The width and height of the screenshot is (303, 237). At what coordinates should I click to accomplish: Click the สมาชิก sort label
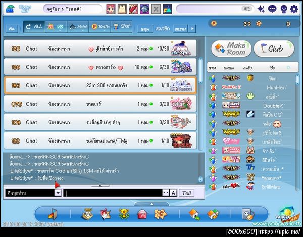[163, 29]
